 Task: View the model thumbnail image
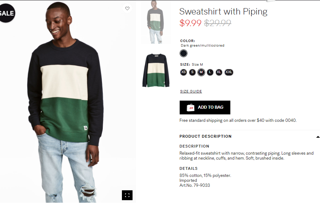coord(156,22)
